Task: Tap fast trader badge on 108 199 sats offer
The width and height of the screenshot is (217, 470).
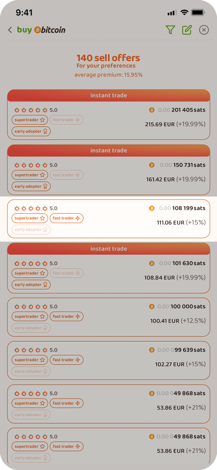Action: pos(67,218)
